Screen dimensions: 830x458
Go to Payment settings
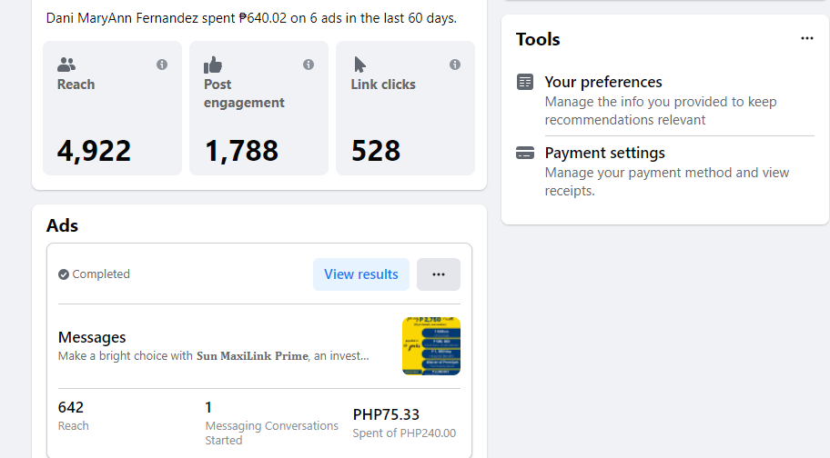coord(604,153)
